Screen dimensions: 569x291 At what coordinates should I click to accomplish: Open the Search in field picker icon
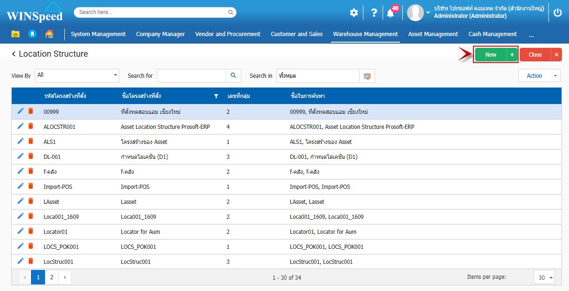[367, 76]
